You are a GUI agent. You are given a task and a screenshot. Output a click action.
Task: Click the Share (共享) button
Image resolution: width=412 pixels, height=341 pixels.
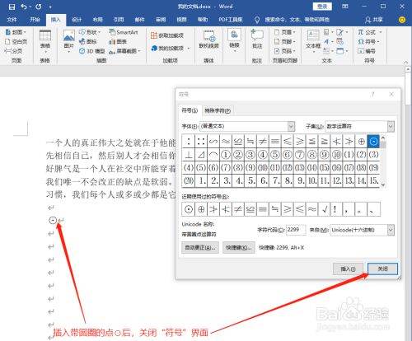point(374,20)
